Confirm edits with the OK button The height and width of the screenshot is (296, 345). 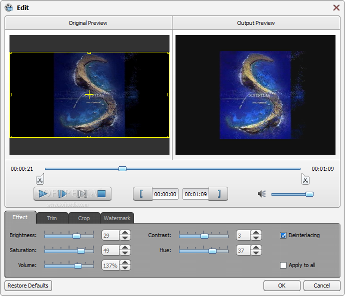282,286
